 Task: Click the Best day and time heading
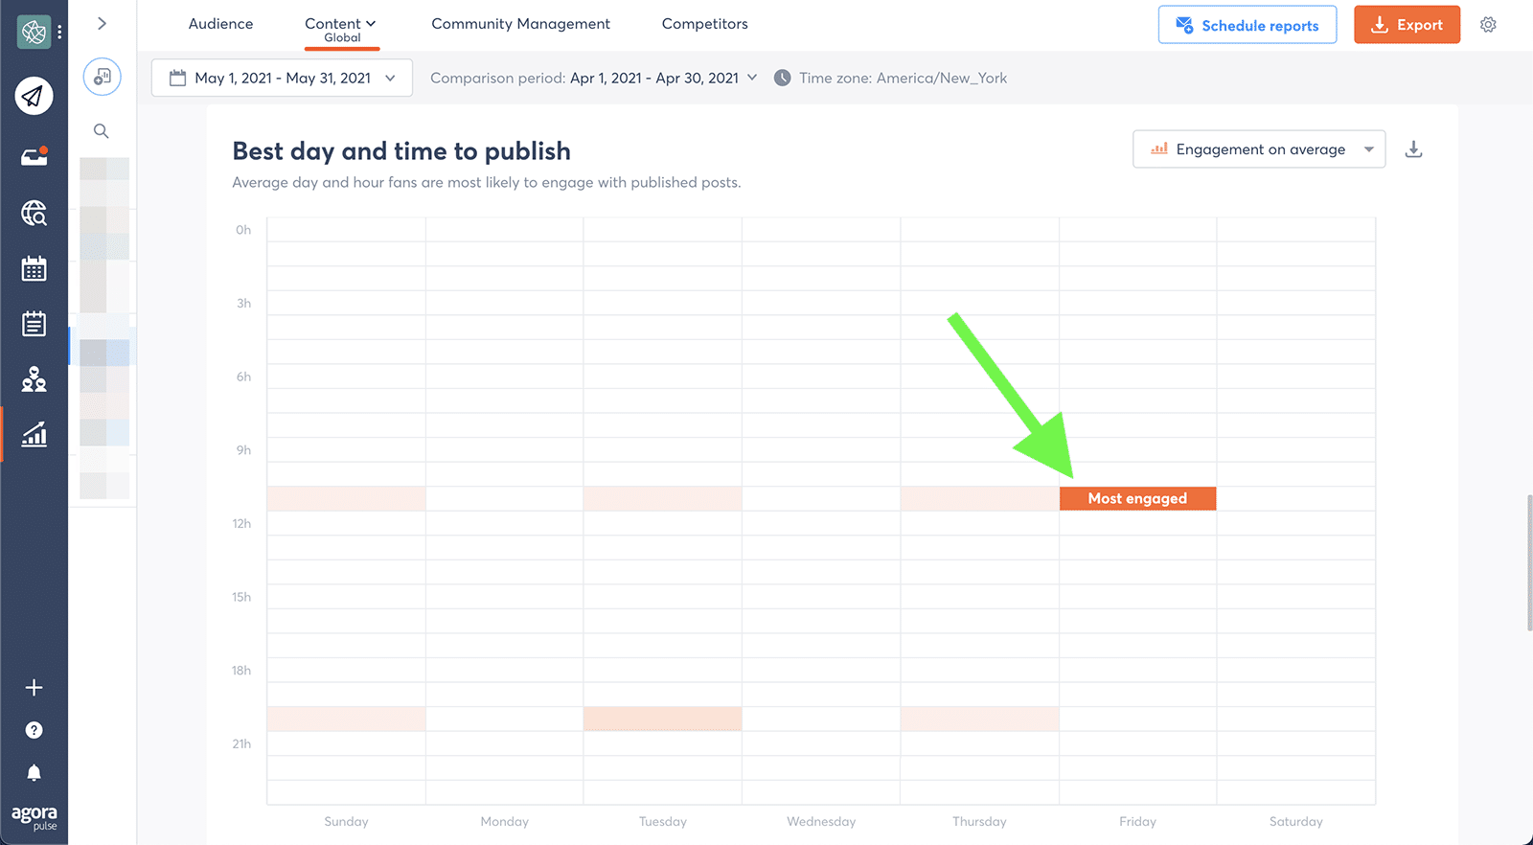pos(401,151)
